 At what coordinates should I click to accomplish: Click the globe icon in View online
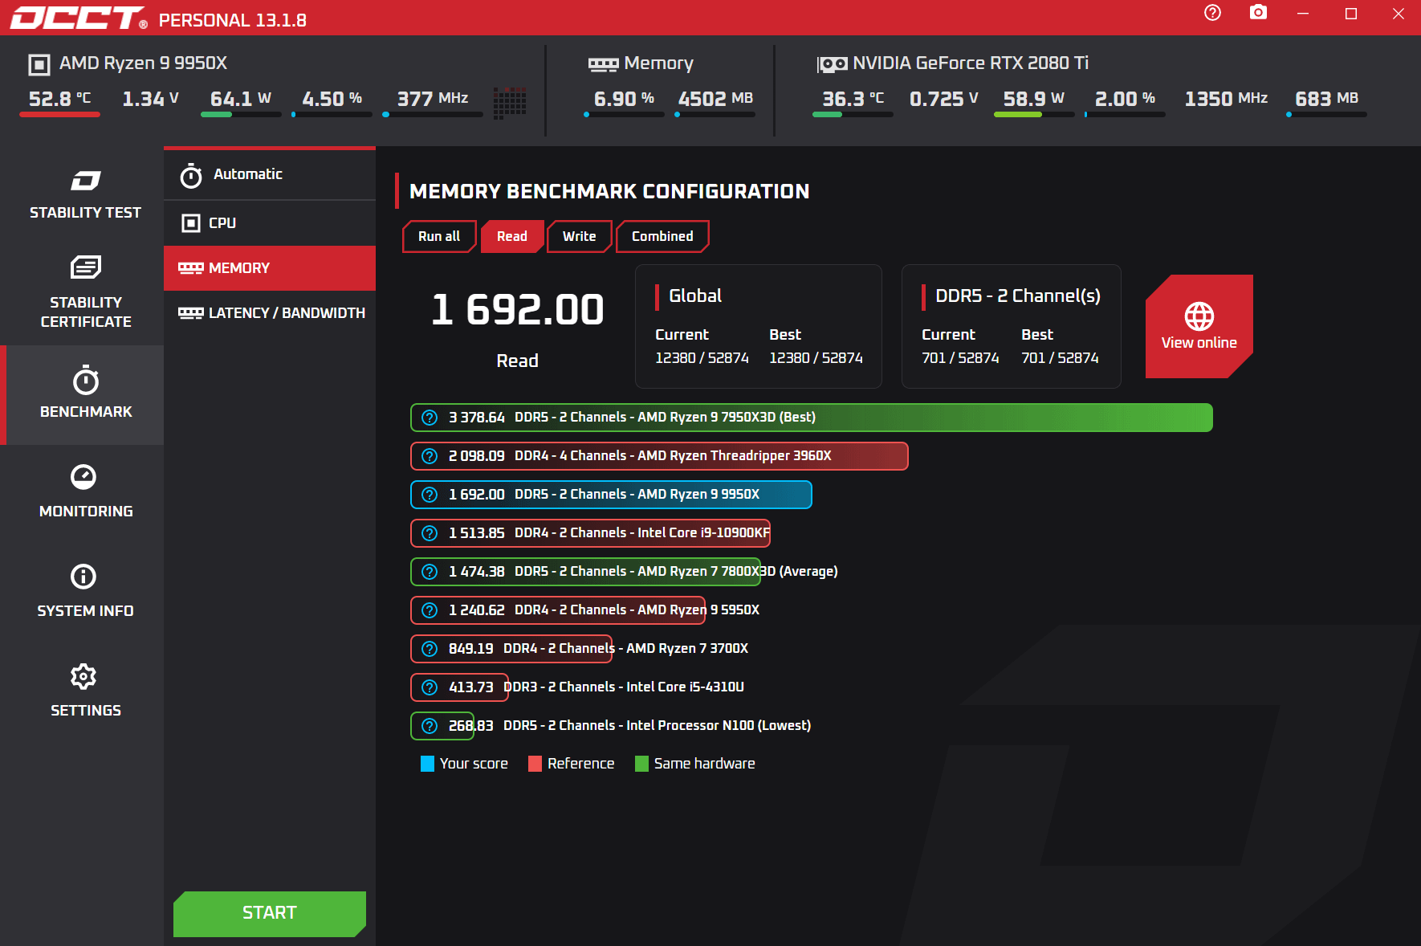1199,316
